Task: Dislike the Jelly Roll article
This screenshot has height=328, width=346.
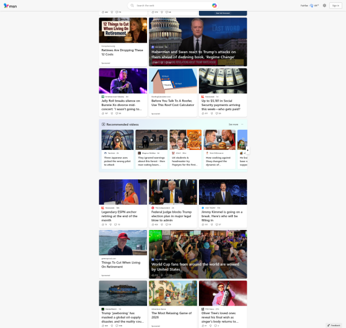Action: click(112, 114)
